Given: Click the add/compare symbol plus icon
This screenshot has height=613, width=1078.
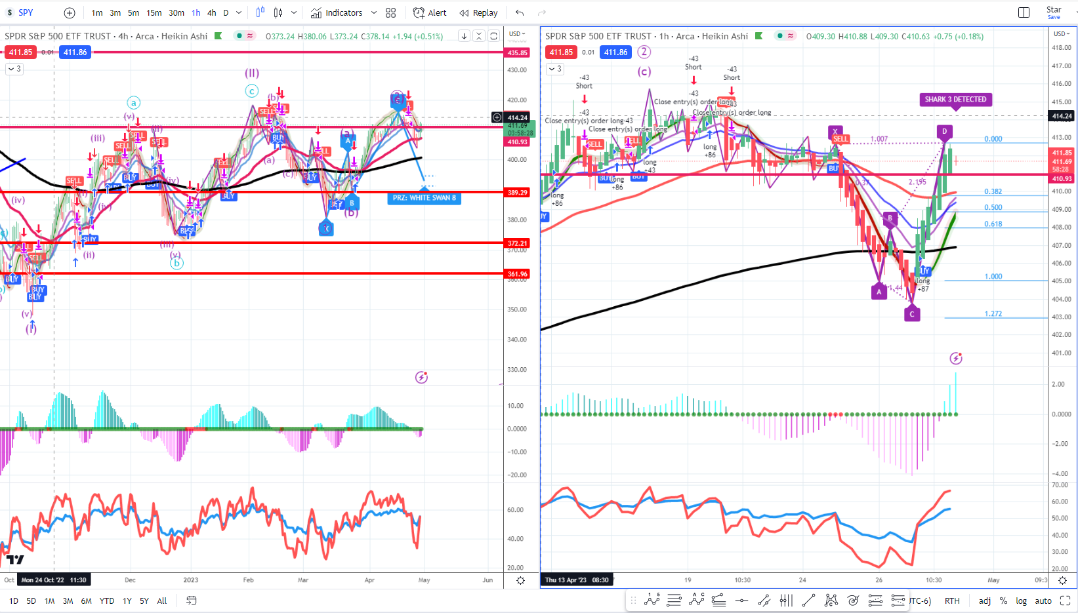Looking at the screenshot, I should click(70, 12).
